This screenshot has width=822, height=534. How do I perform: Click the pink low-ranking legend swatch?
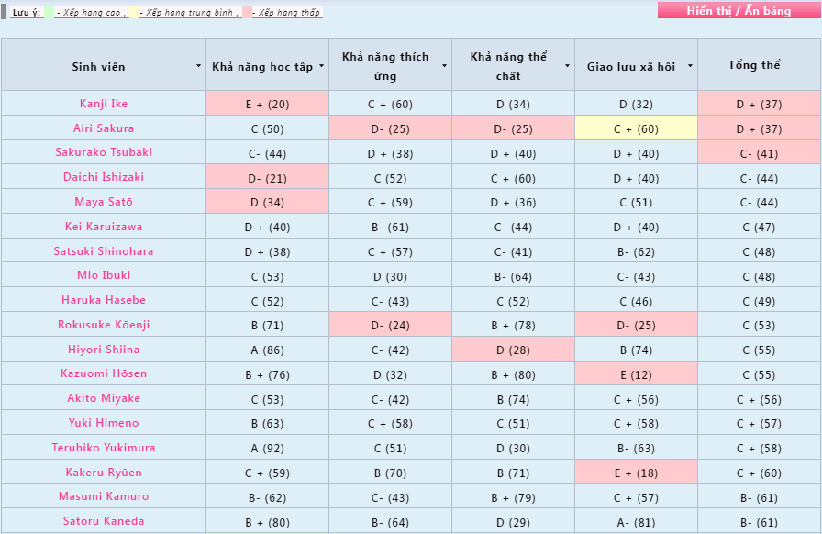pos(247,13)
